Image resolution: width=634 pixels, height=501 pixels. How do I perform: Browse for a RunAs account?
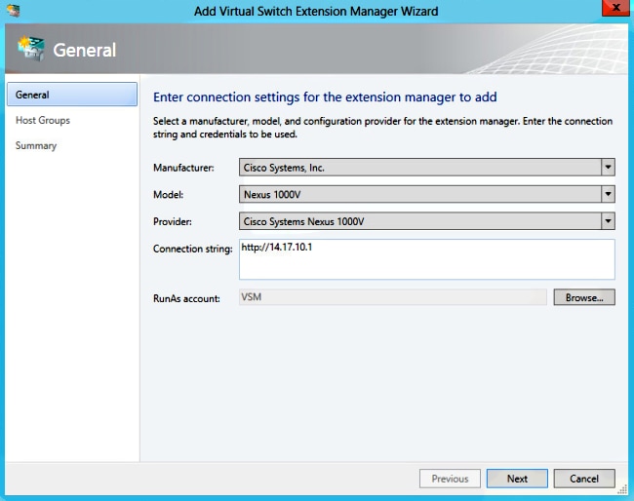tap(584, 297)
